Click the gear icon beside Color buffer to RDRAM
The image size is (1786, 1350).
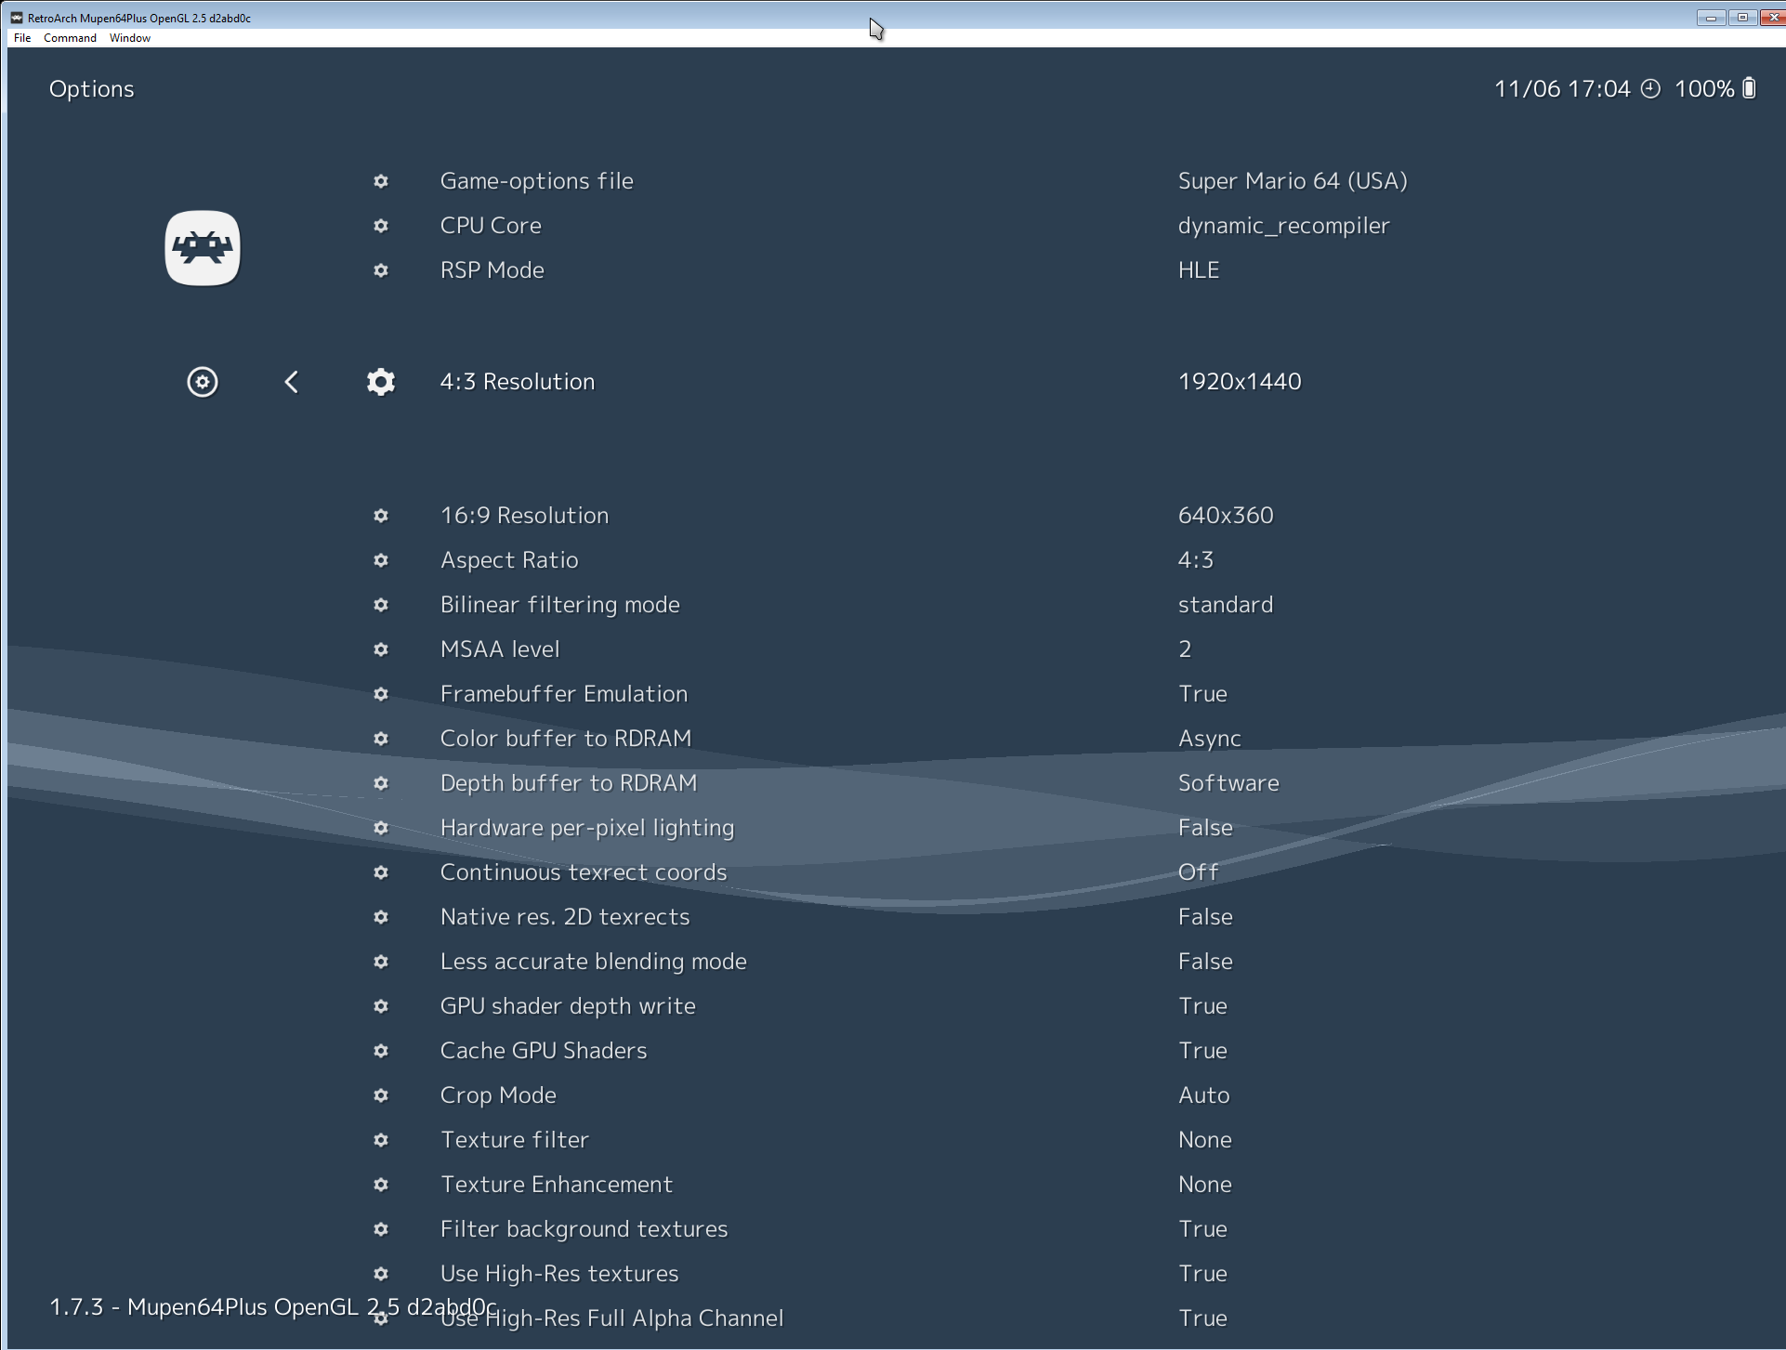coord(381,739)
